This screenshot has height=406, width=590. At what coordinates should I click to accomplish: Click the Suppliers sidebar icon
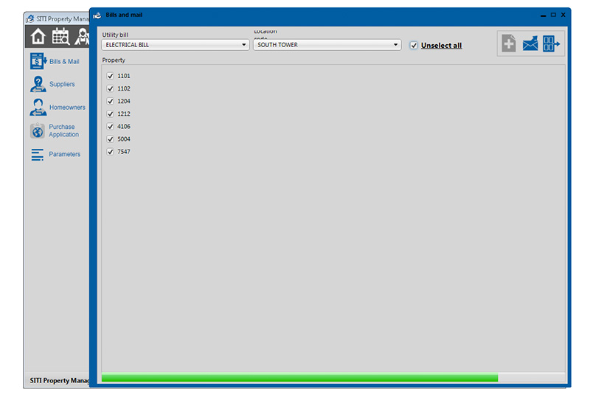click(x=38, y=84)
